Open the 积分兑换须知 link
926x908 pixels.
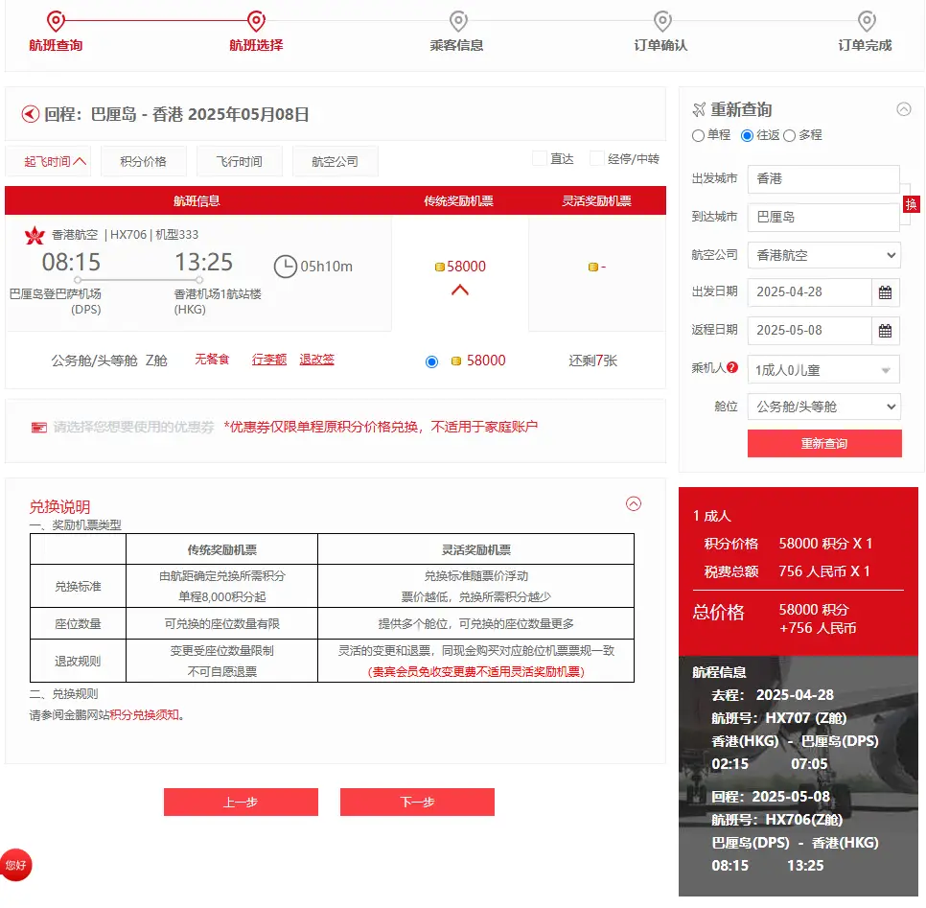pyautogui.click(x=144, y=715)
